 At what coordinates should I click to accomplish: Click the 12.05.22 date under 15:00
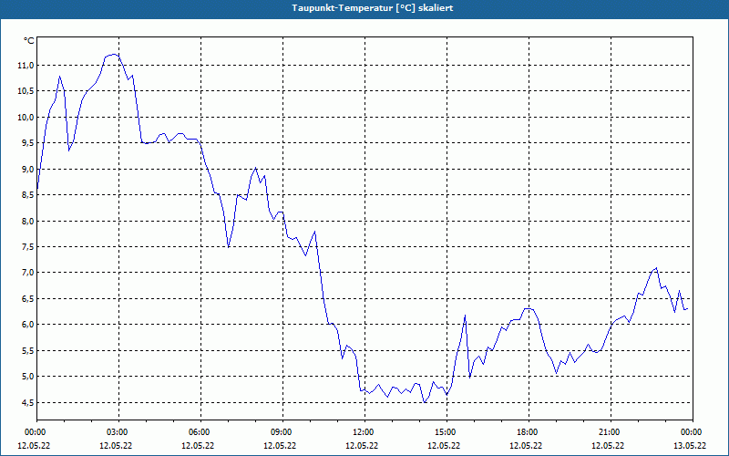pyautogui.click(x=444, y=445)
